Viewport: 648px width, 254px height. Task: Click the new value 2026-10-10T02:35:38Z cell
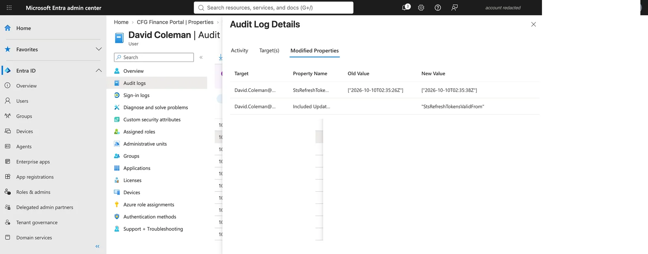(x=449, y=90)
